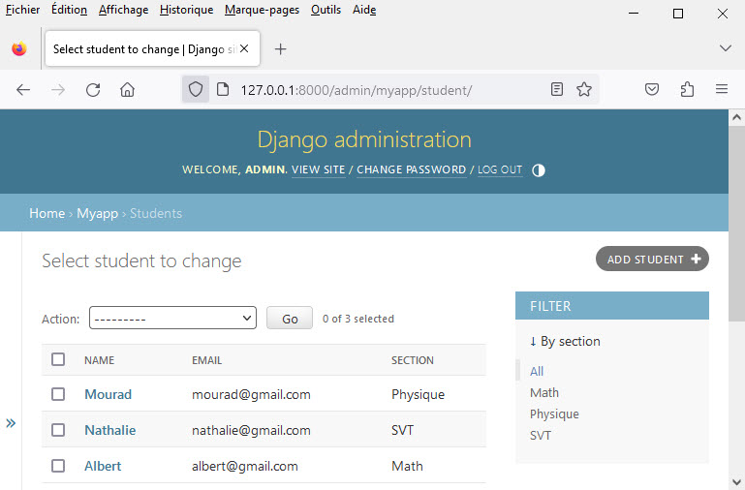Filter students by Math section
Viewport: 745px width, 490px height.
[x=544, y=392]
